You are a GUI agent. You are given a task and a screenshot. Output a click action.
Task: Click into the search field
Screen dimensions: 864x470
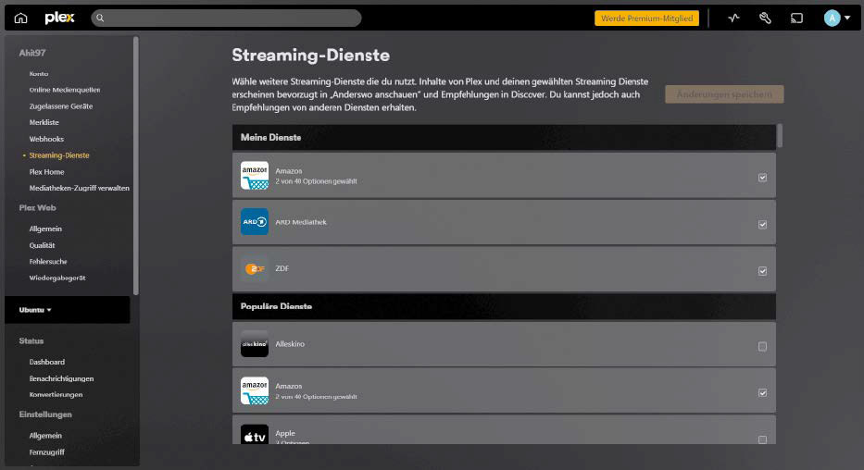[x=226, y=19]
